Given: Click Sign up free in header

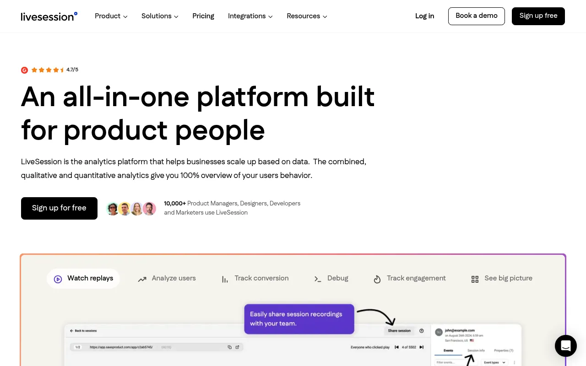Looking at the screenshot, I should [538, 16].
